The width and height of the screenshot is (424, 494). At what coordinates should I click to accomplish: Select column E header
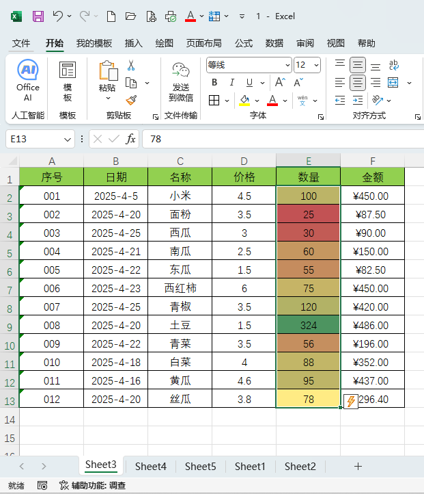click(x=309, y=161)
